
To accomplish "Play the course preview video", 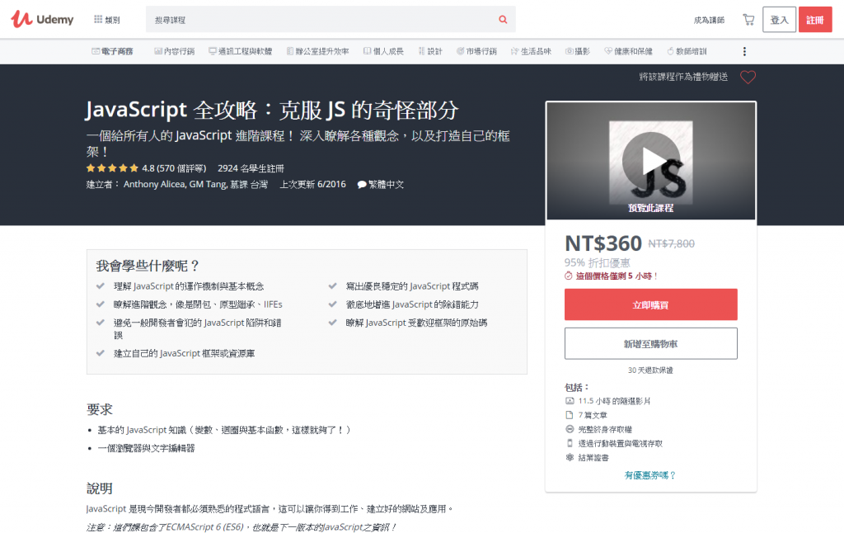I will tap(651, 161).
